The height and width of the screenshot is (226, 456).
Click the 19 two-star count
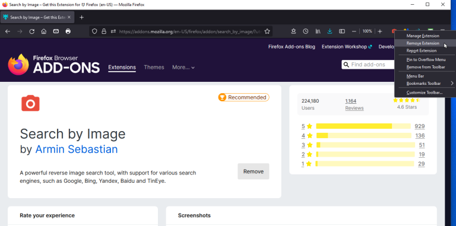coord(422,154)
